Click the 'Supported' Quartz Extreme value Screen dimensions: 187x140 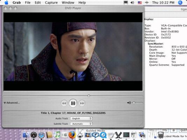[x=178, y=65]
